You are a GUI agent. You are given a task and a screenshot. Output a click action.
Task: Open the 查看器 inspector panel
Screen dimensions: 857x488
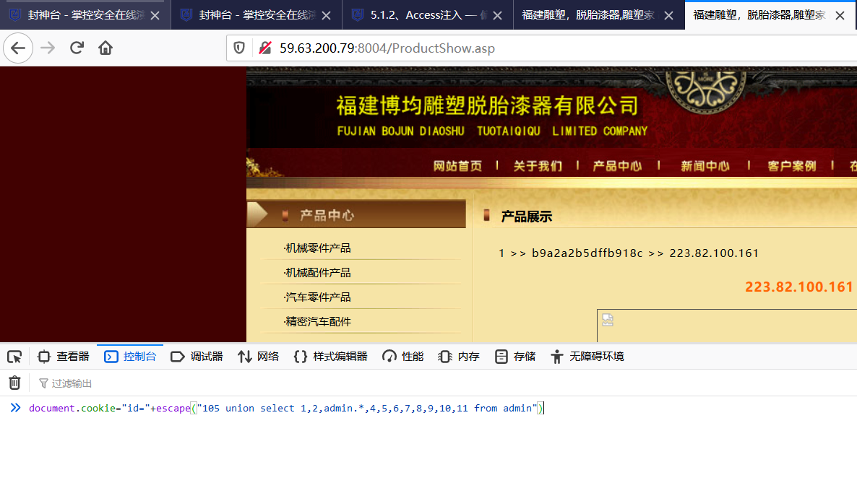pyautogui.click(x=63, y=357)
